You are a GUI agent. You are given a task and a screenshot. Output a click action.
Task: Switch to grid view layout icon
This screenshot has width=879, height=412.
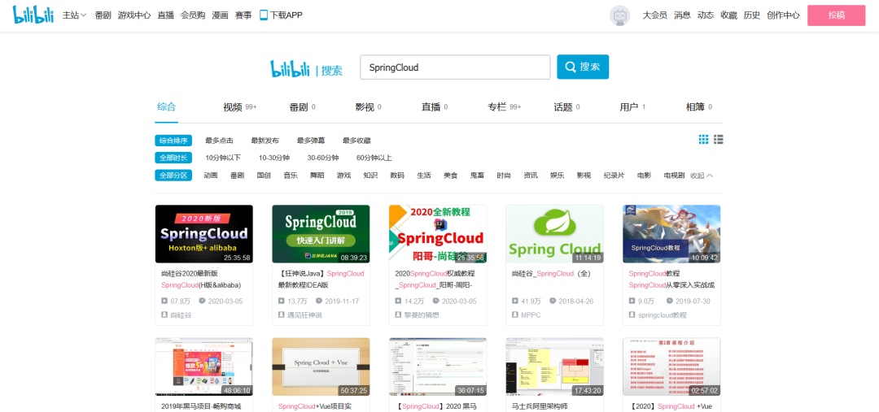click(703, 140)
